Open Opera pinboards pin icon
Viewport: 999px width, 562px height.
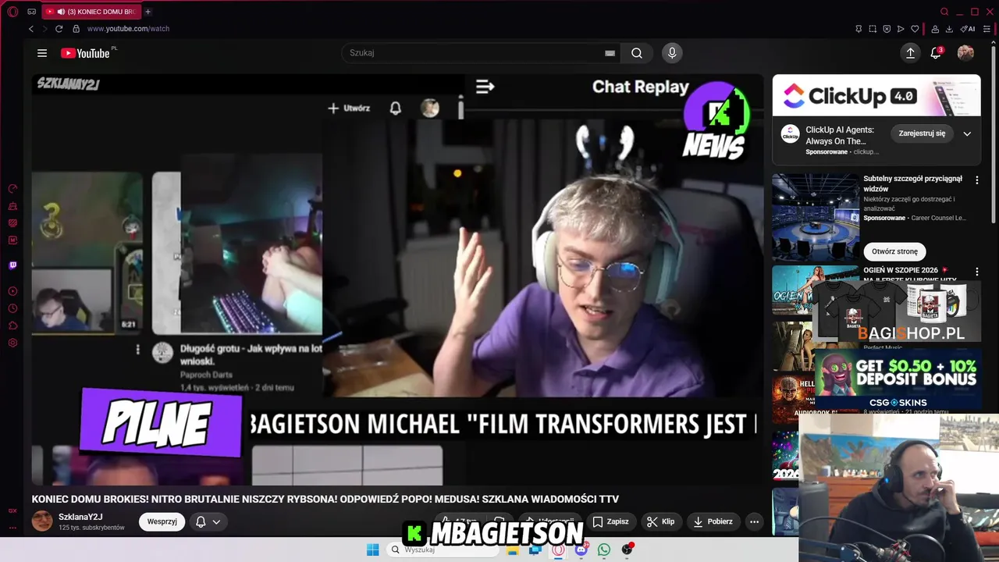(x=859, y=29)
